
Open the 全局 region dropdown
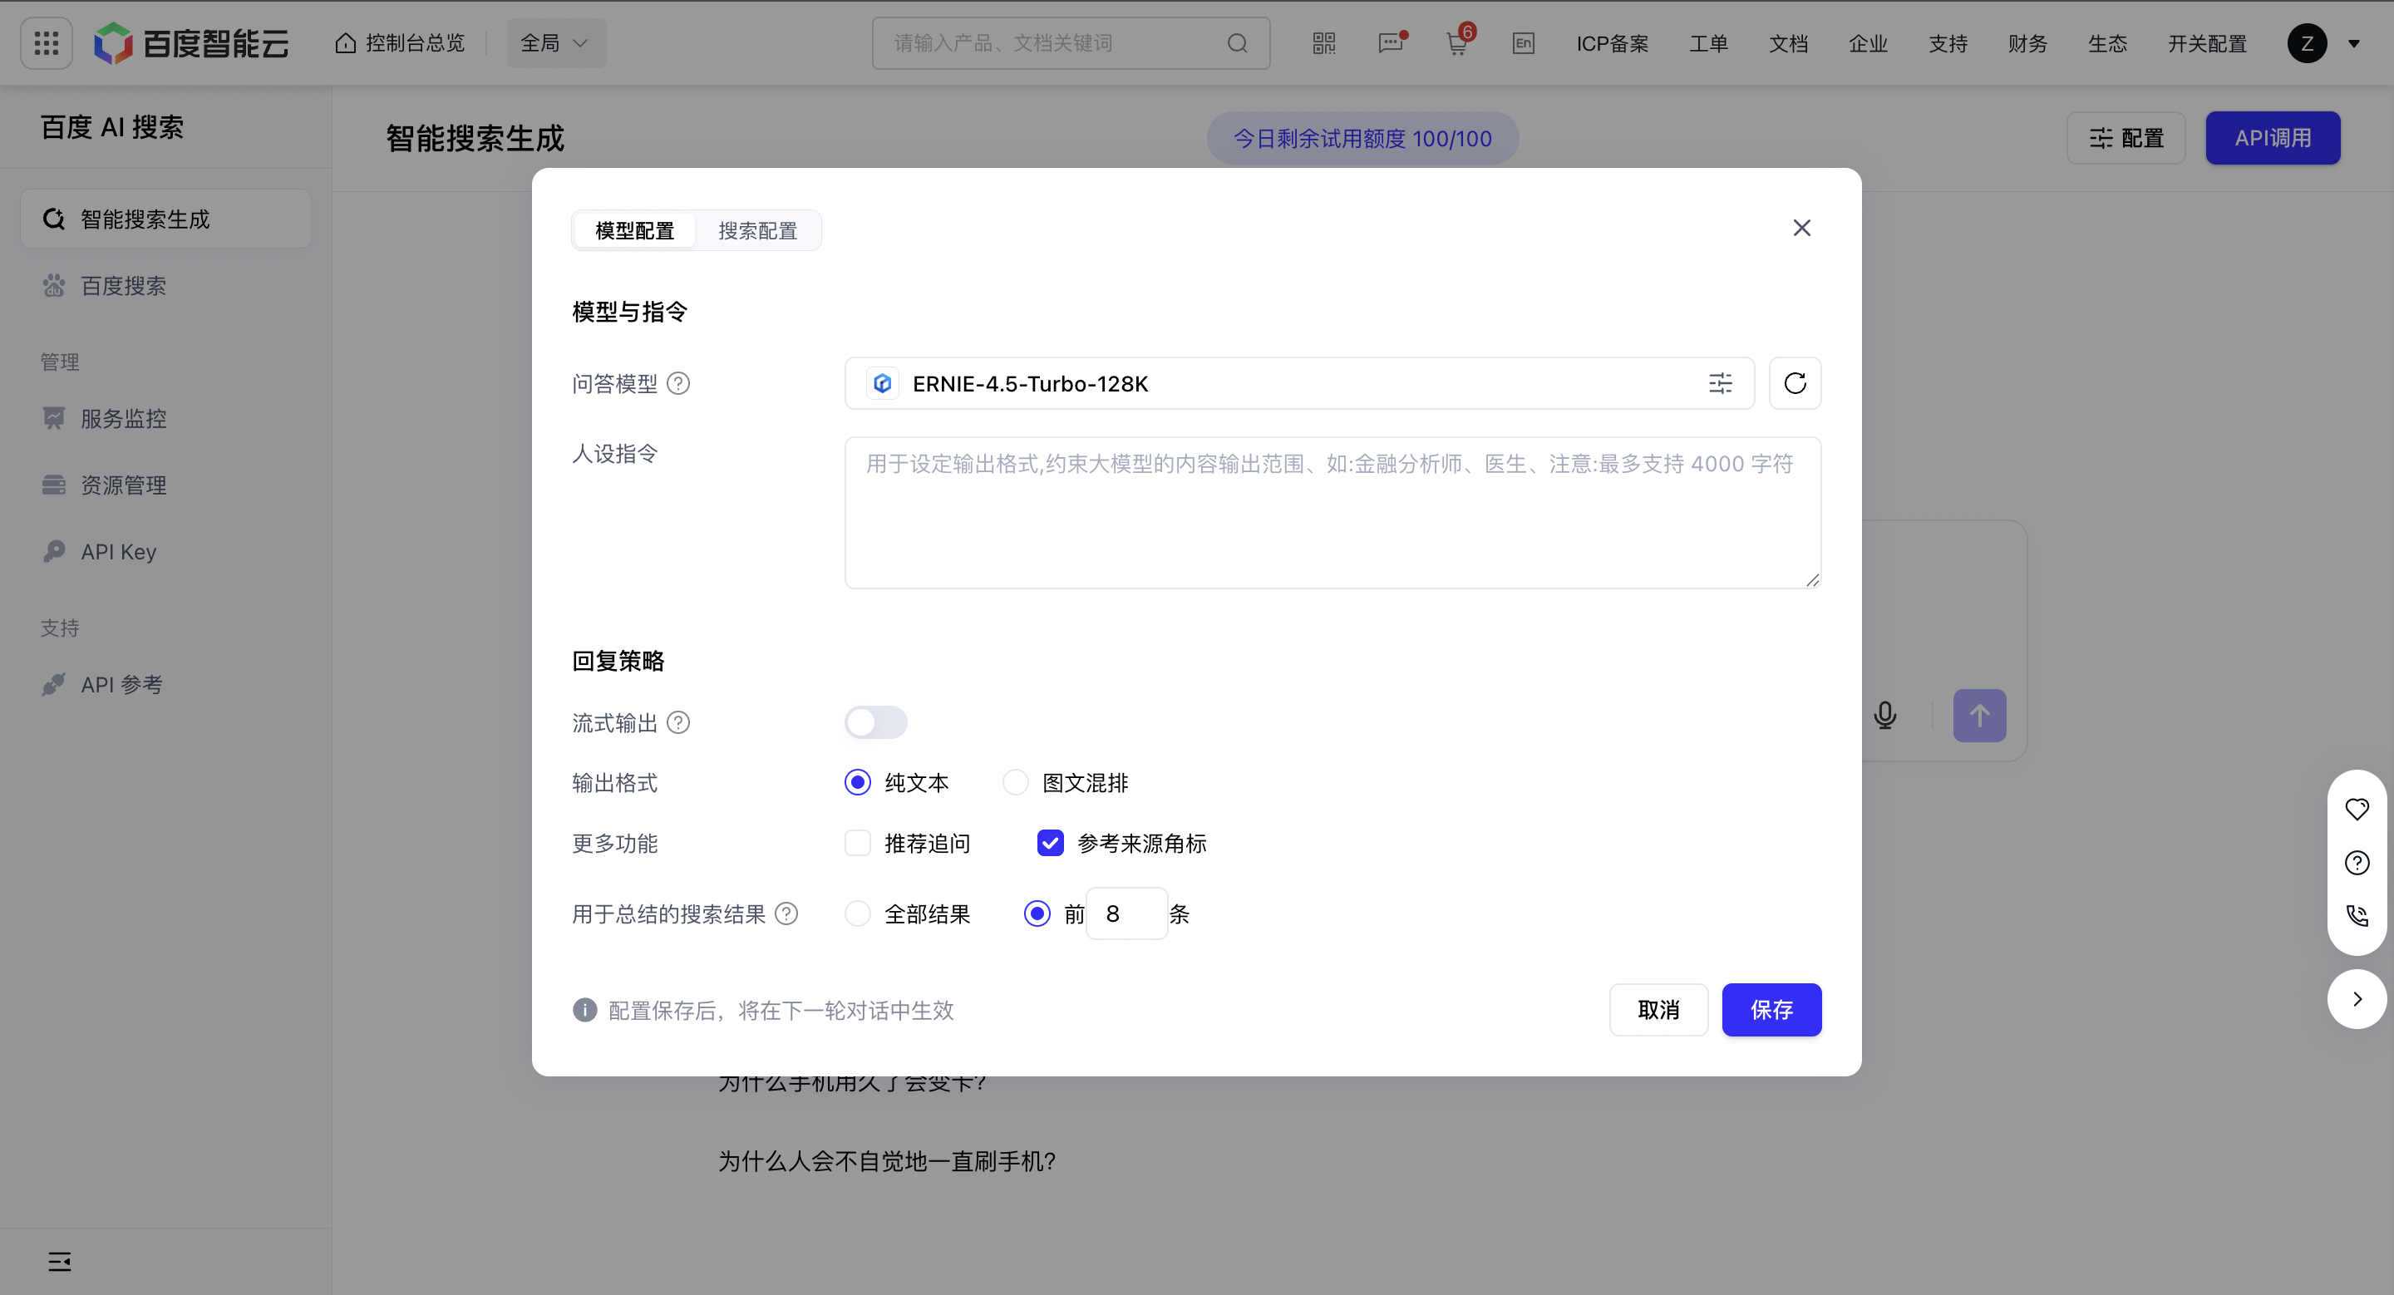click(554, 42)
